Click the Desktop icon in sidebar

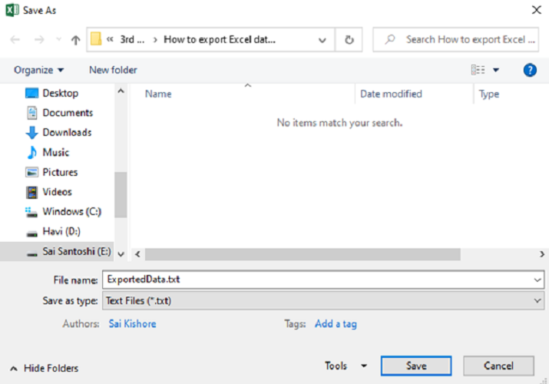pyautogui.click(x=31, y=93)
